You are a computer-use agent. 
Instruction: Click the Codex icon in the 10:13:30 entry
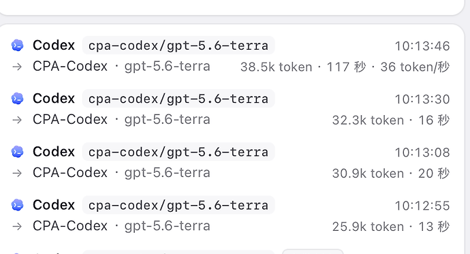pyautogui.click(x=18, y=99)
